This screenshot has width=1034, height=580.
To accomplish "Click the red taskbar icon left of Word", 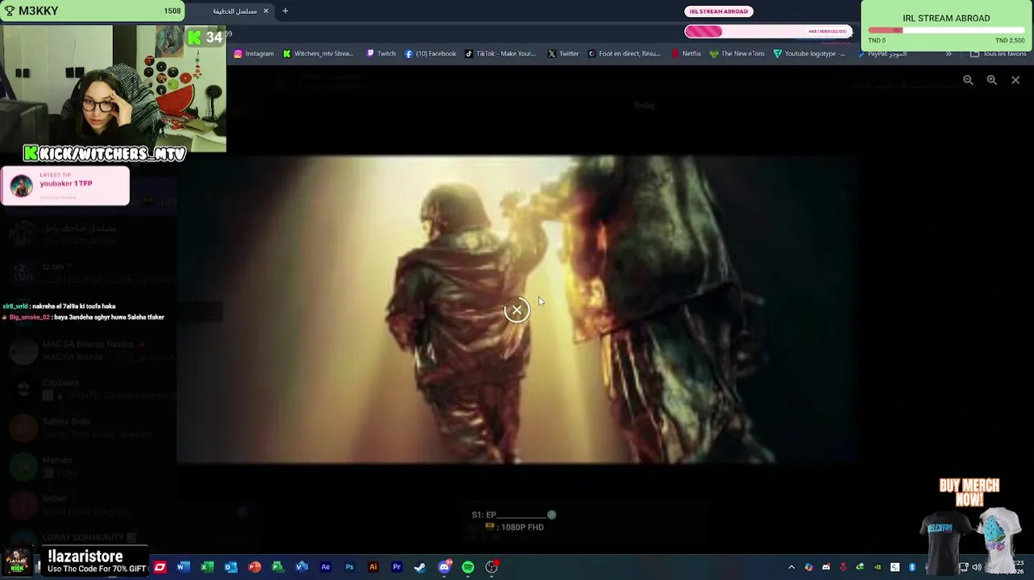I will (x=160, y=567).
